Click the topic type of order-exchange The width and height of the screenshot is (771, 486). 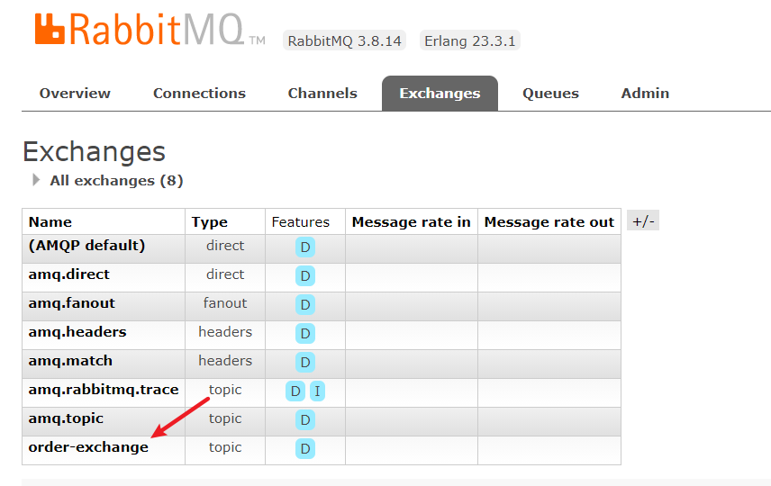(225, 447)
